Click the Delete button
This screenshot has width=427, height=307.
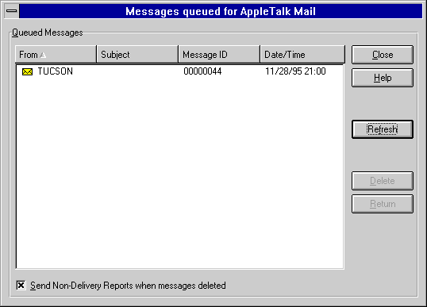(x=383, y=181)
